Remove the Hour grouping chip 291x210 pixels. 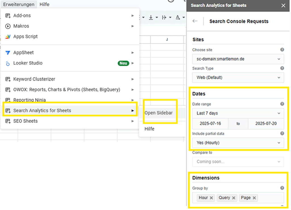[211, 198]
